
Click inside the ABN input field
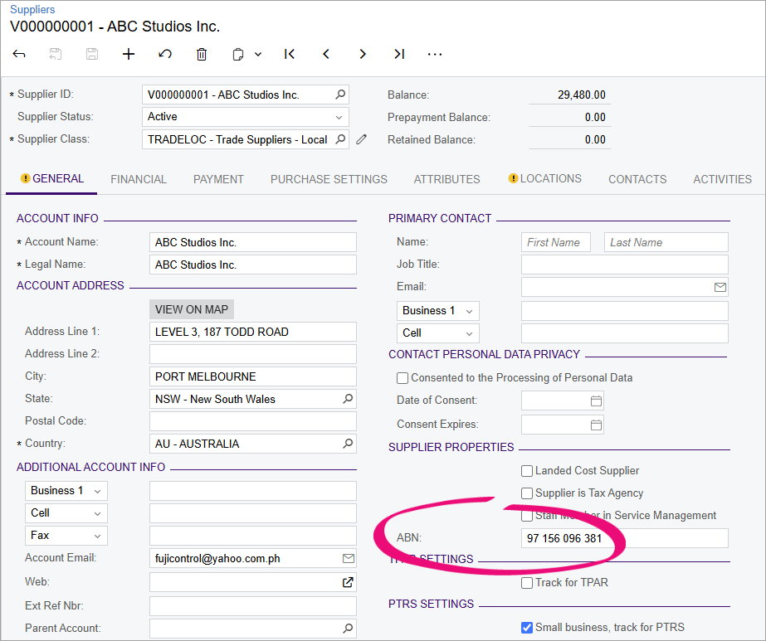(622, 538)
